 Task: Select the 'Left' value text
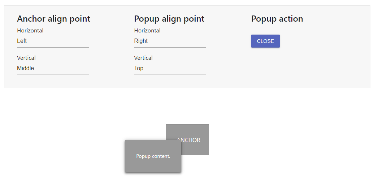(22, 41)
